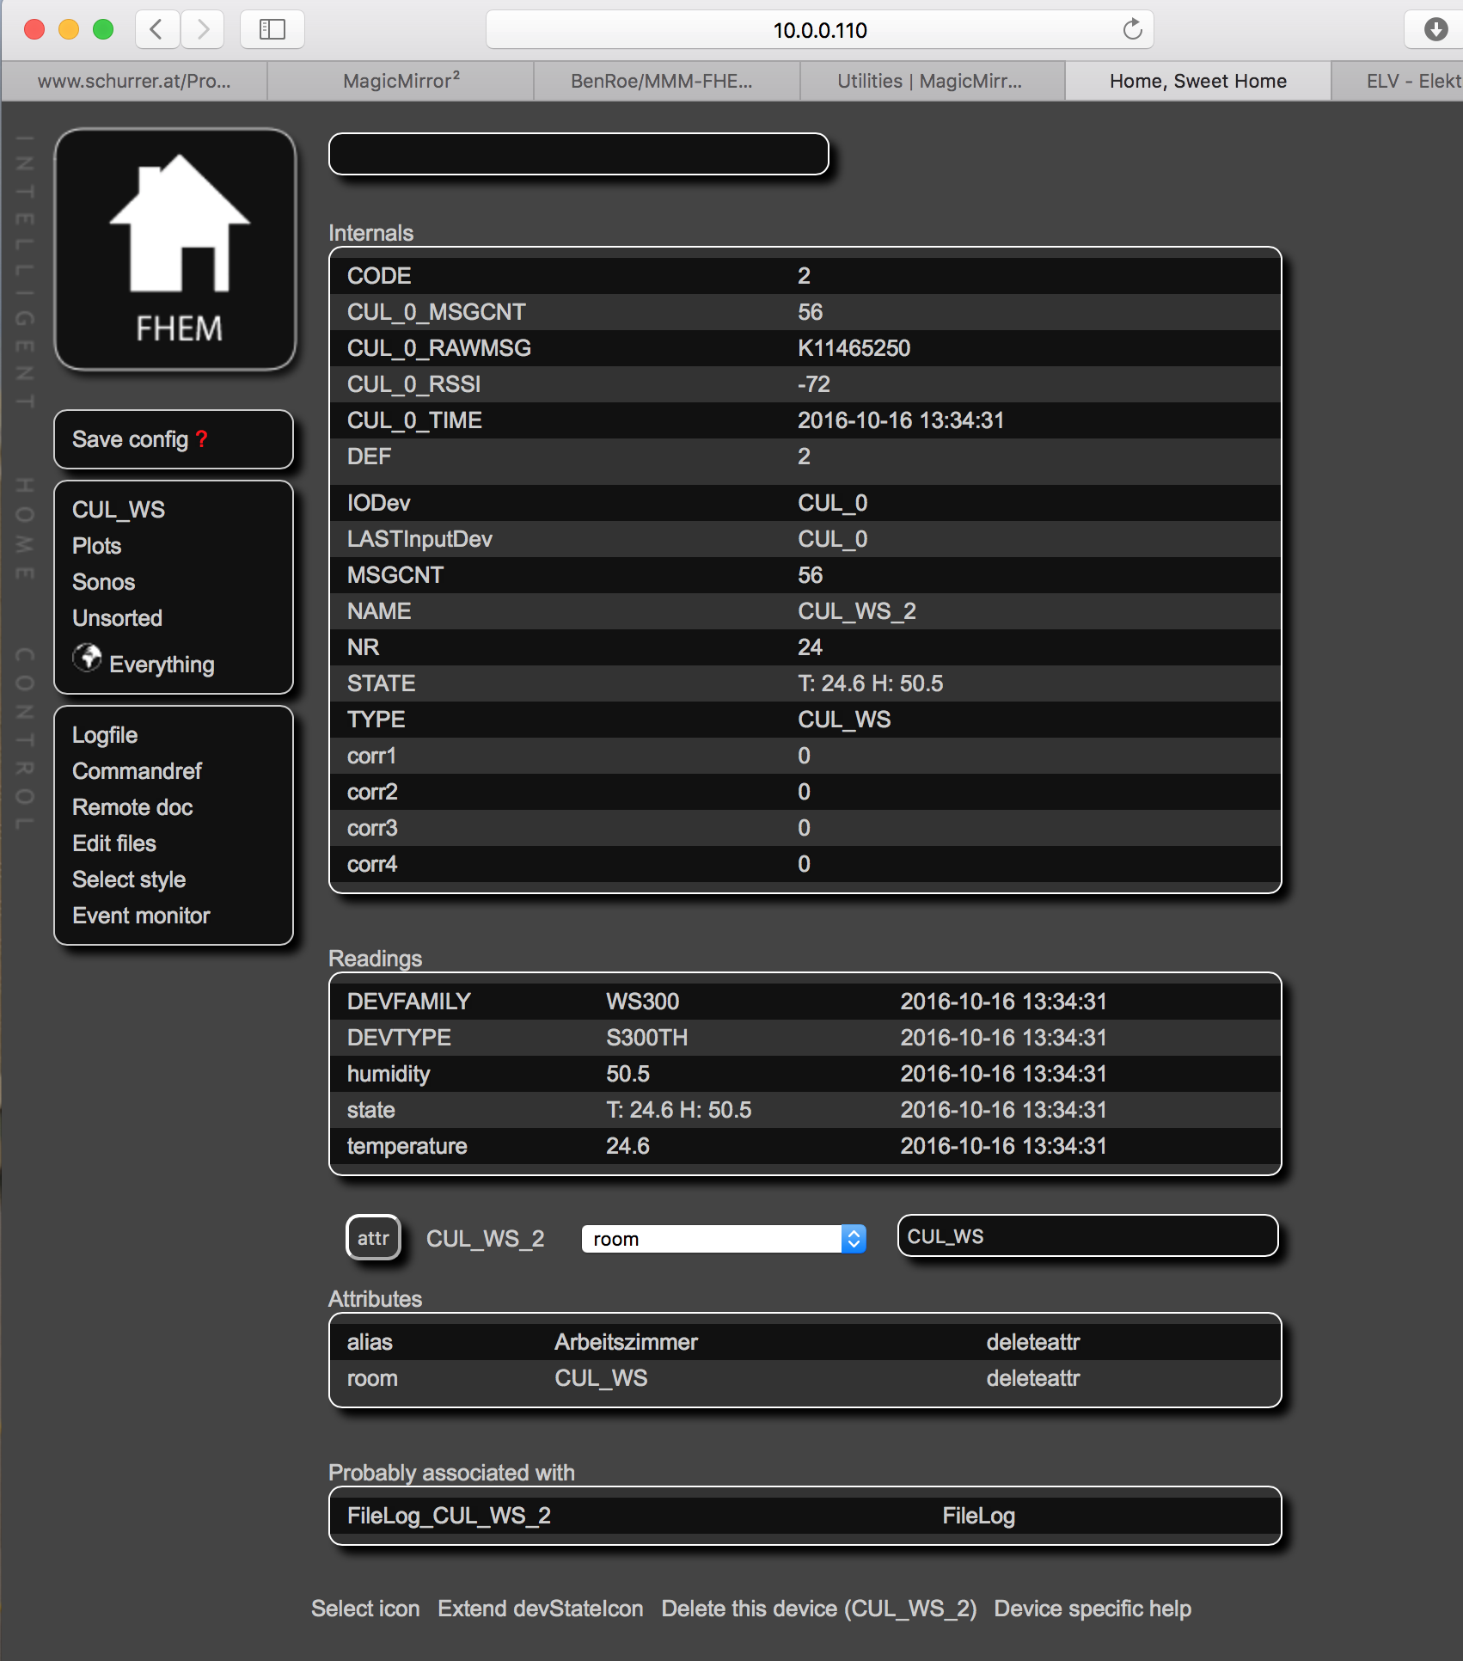Click the Safari back arrow

point(157,30)
